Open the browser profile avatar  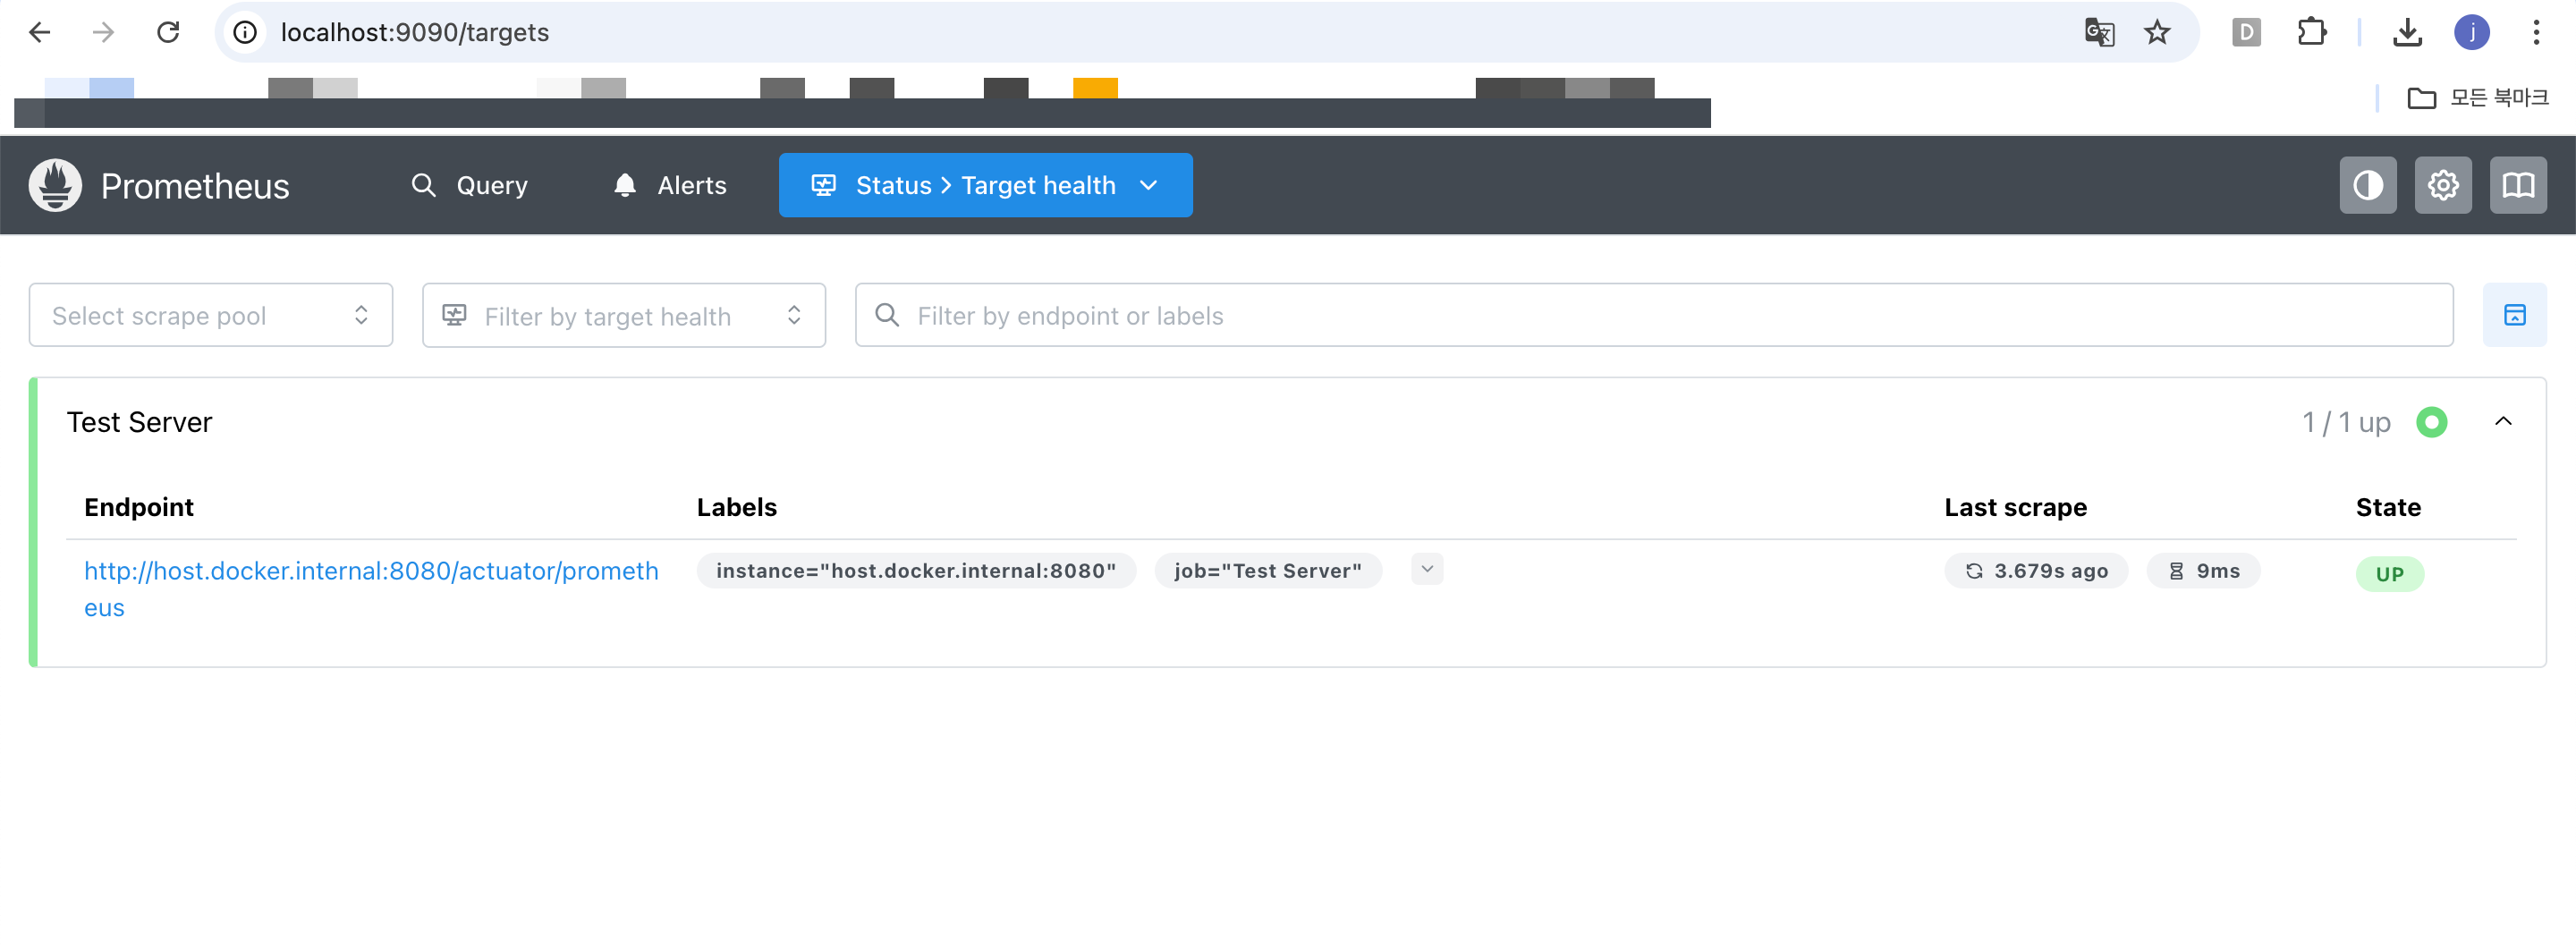click(x=2472, y=33)
